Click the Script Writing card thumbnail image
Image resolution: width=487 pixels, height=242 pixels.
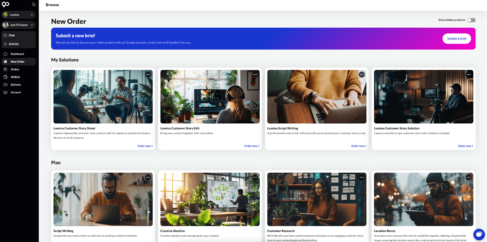103,199
